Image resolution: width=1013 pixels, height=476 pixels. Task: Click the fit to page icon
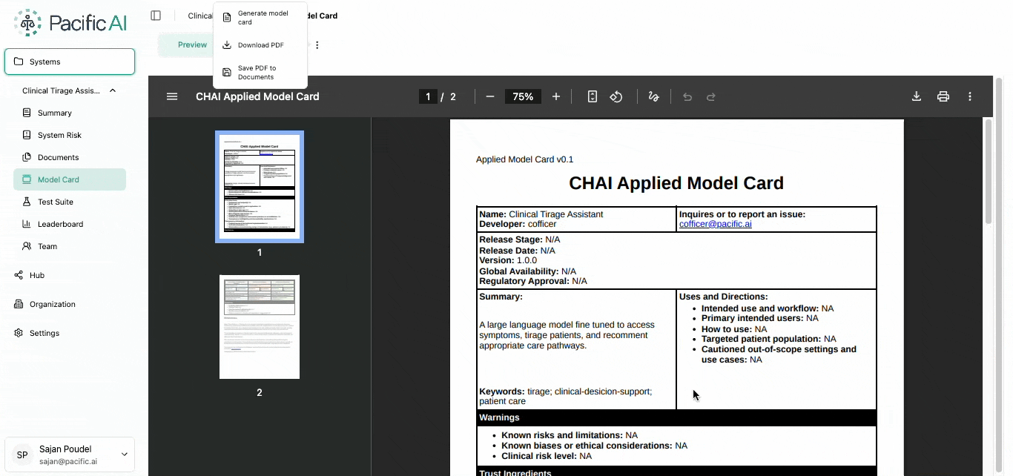pyautogui.click(x=592, y=96)
